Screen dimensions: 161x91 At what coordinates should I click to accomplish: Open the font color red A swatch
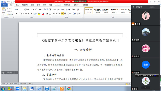point(43,14)
